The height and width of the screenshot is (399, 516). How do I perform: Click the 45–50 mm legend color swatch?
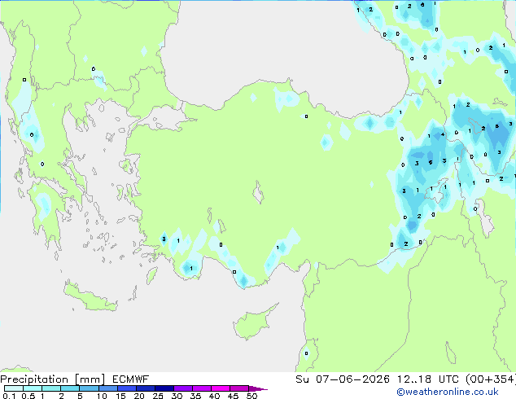tap(239, 388)
